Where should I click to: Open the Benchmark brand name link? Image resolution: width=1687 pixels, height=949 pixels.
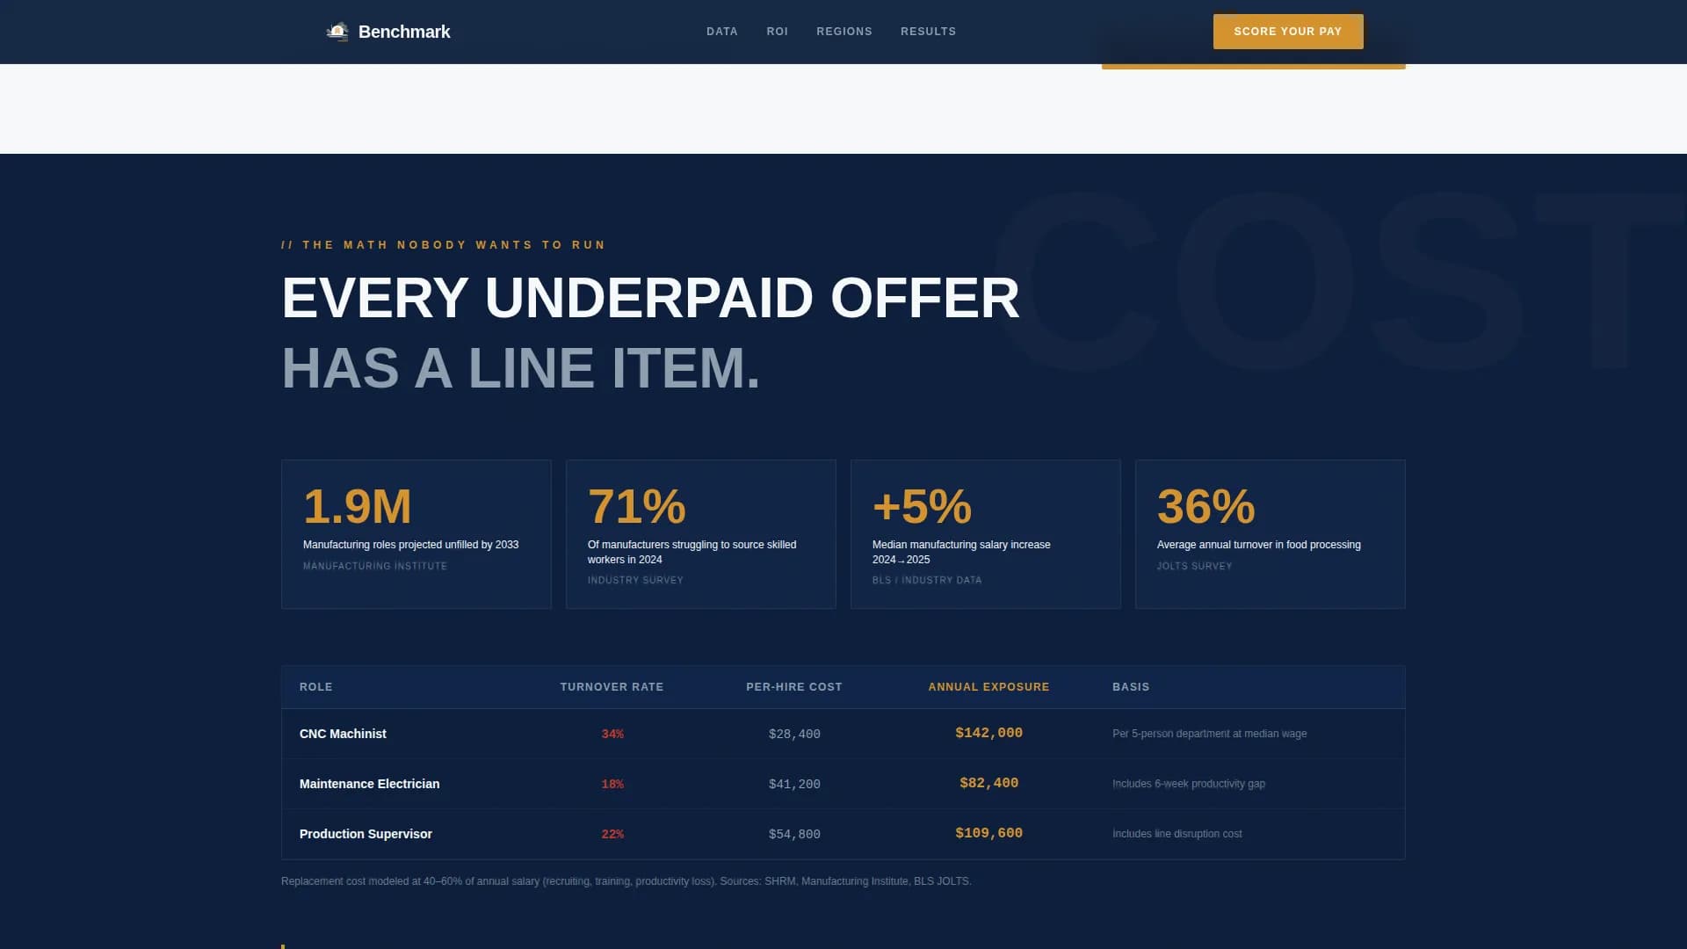[404, 32]
